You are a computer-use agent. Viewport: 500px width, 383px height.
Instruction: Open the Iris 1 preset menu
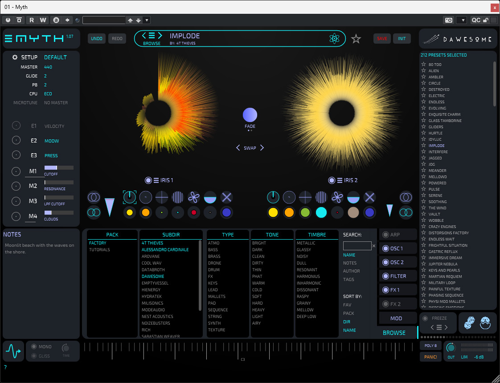click(x=156, y=180)
